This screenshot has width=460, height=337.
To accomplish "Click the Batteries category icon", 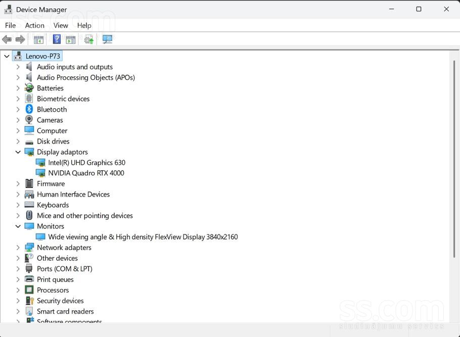I will (29, 88).
